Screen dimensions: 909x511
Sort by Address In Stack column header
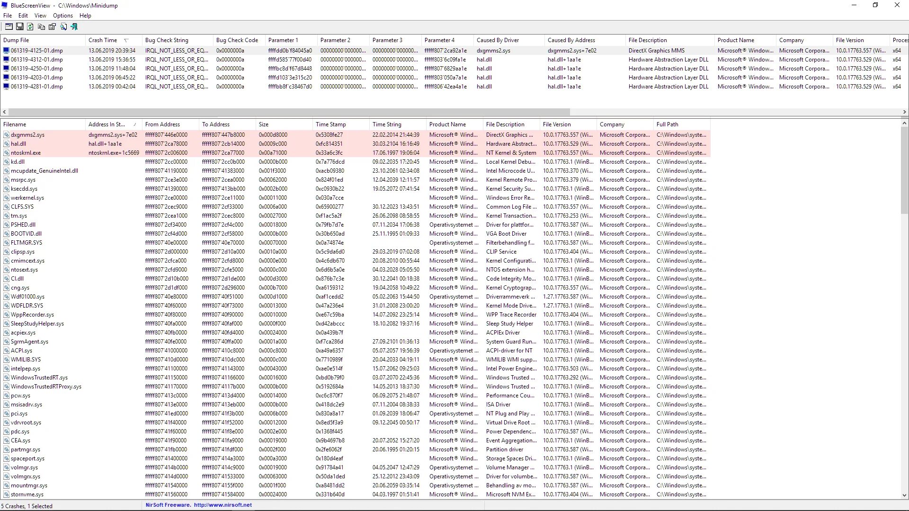[x=107, y=124]
